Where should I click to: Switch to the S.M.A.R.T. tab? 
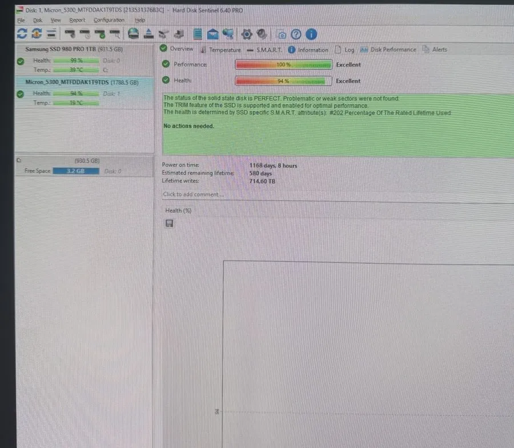point(264,50)
